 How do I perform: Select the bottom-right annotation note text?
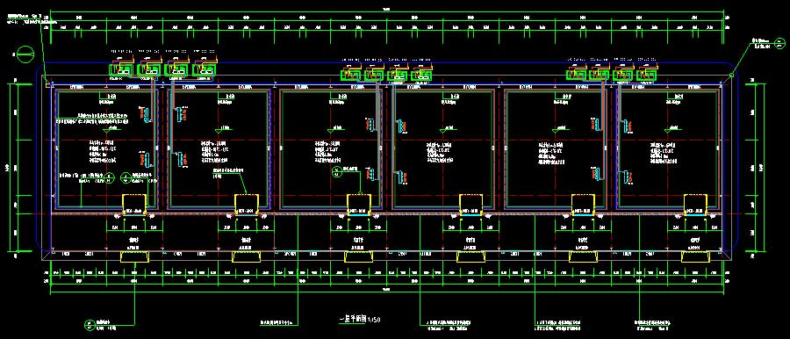click(x=654, y=324)
